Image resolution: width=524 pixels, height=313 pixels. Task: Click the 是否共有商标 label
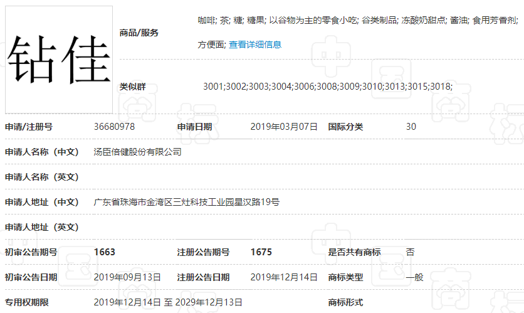pos(354,252)
